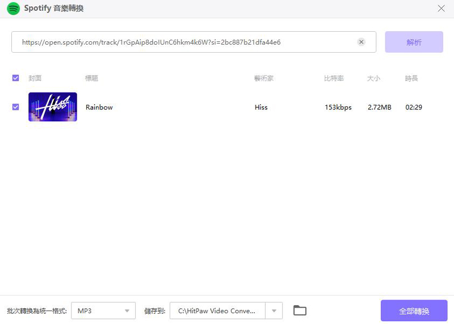Image resolution: width=454 pixels, height=324 pixels.
Task: Click the 大小 column header
Action: point(373,78)
